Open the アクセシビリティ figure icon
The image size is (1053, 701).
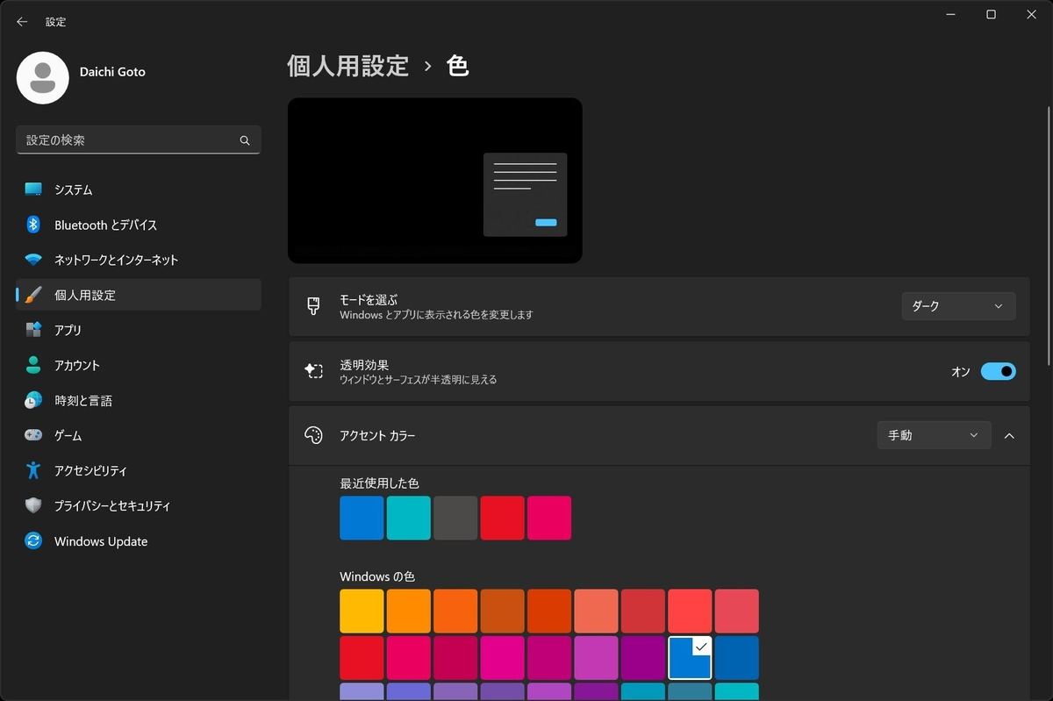(33, 470)
